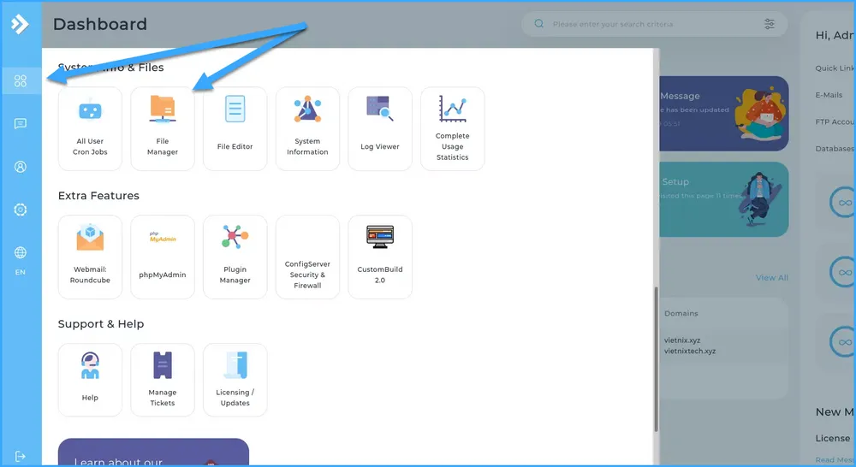The height and width of the screenshot is (467, 856).
Task: Open CustomBuild 2.0
Action: [380, 257]
